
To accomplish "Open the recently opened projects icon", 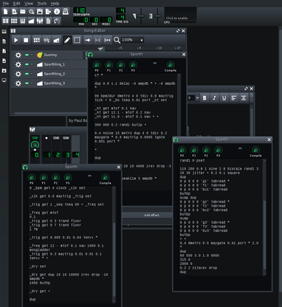I will (31, 12).
